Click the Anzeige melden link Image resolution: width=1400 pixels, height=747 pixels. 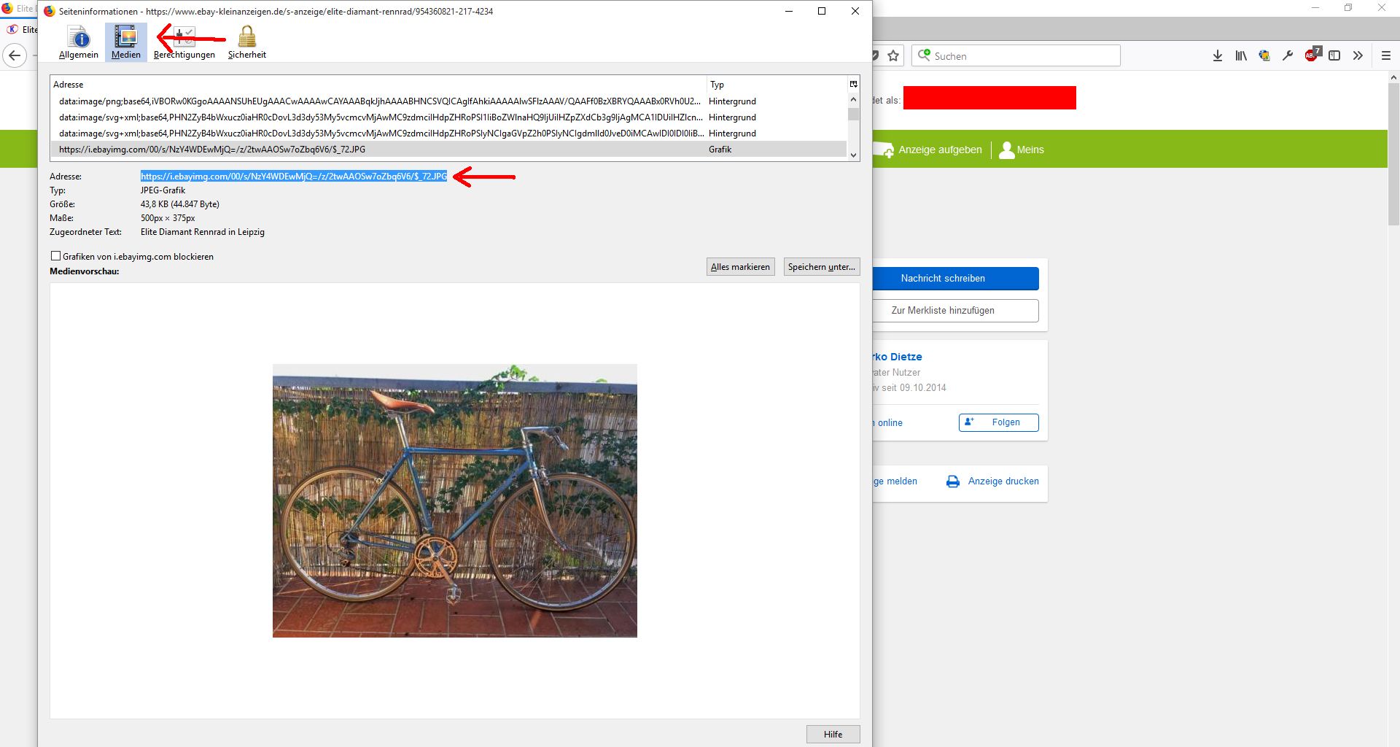(x=895, y=481)
